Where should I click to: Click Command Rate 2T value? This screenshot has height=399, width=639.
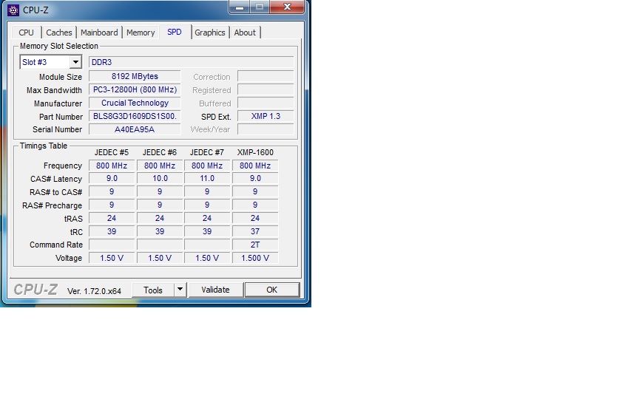(255, 245)
